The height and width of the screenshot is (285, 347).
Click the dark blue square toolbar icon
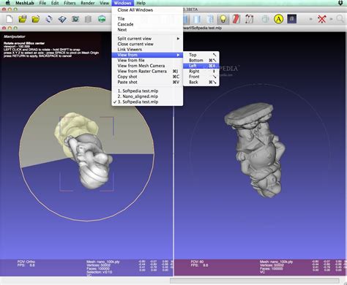[292, 19]
